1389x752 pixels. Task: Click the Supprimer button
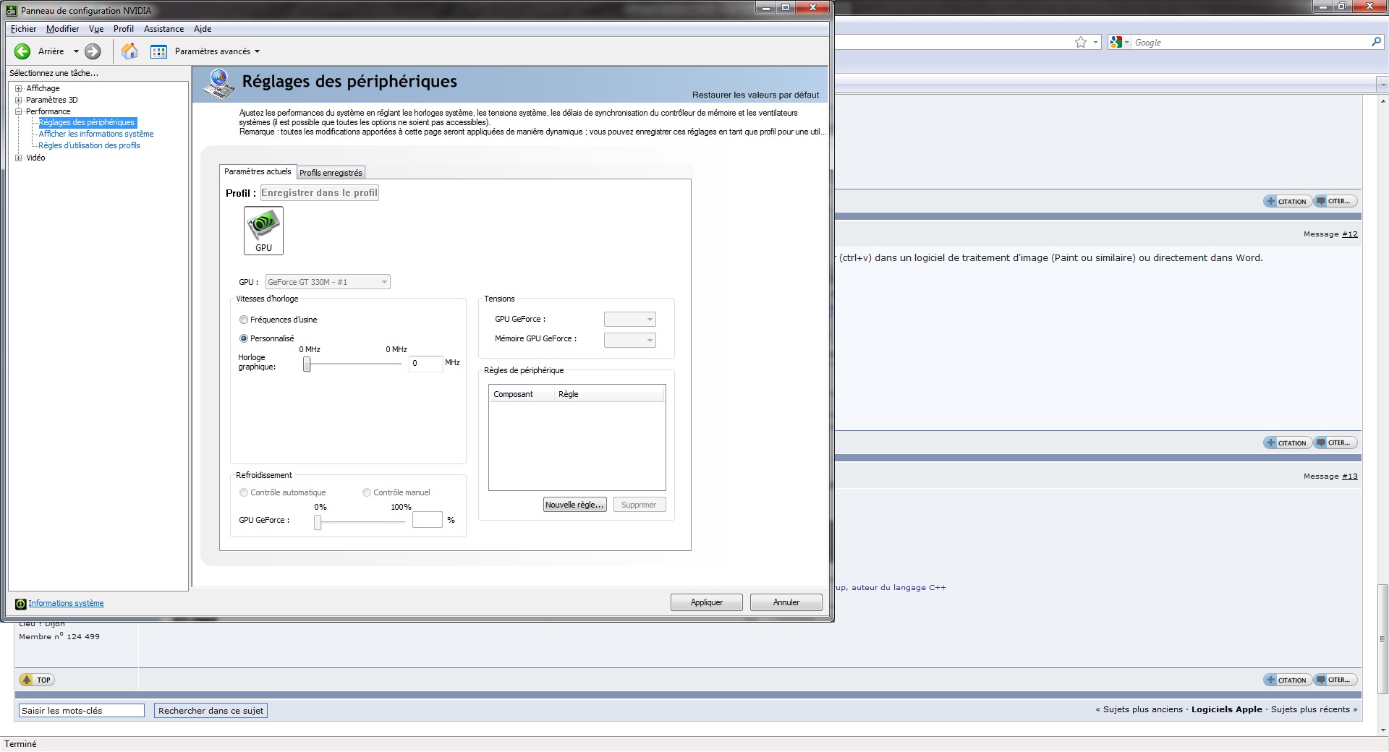point(639,505)
